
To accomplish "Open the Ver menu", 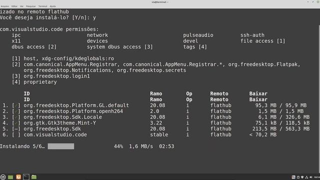I will [x=21, y=6].
